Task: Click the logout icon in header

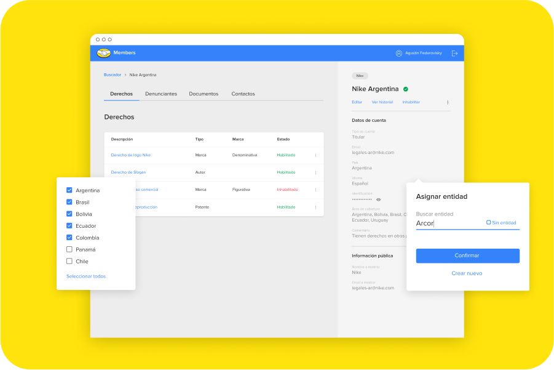Action: [x=454, y=53]
